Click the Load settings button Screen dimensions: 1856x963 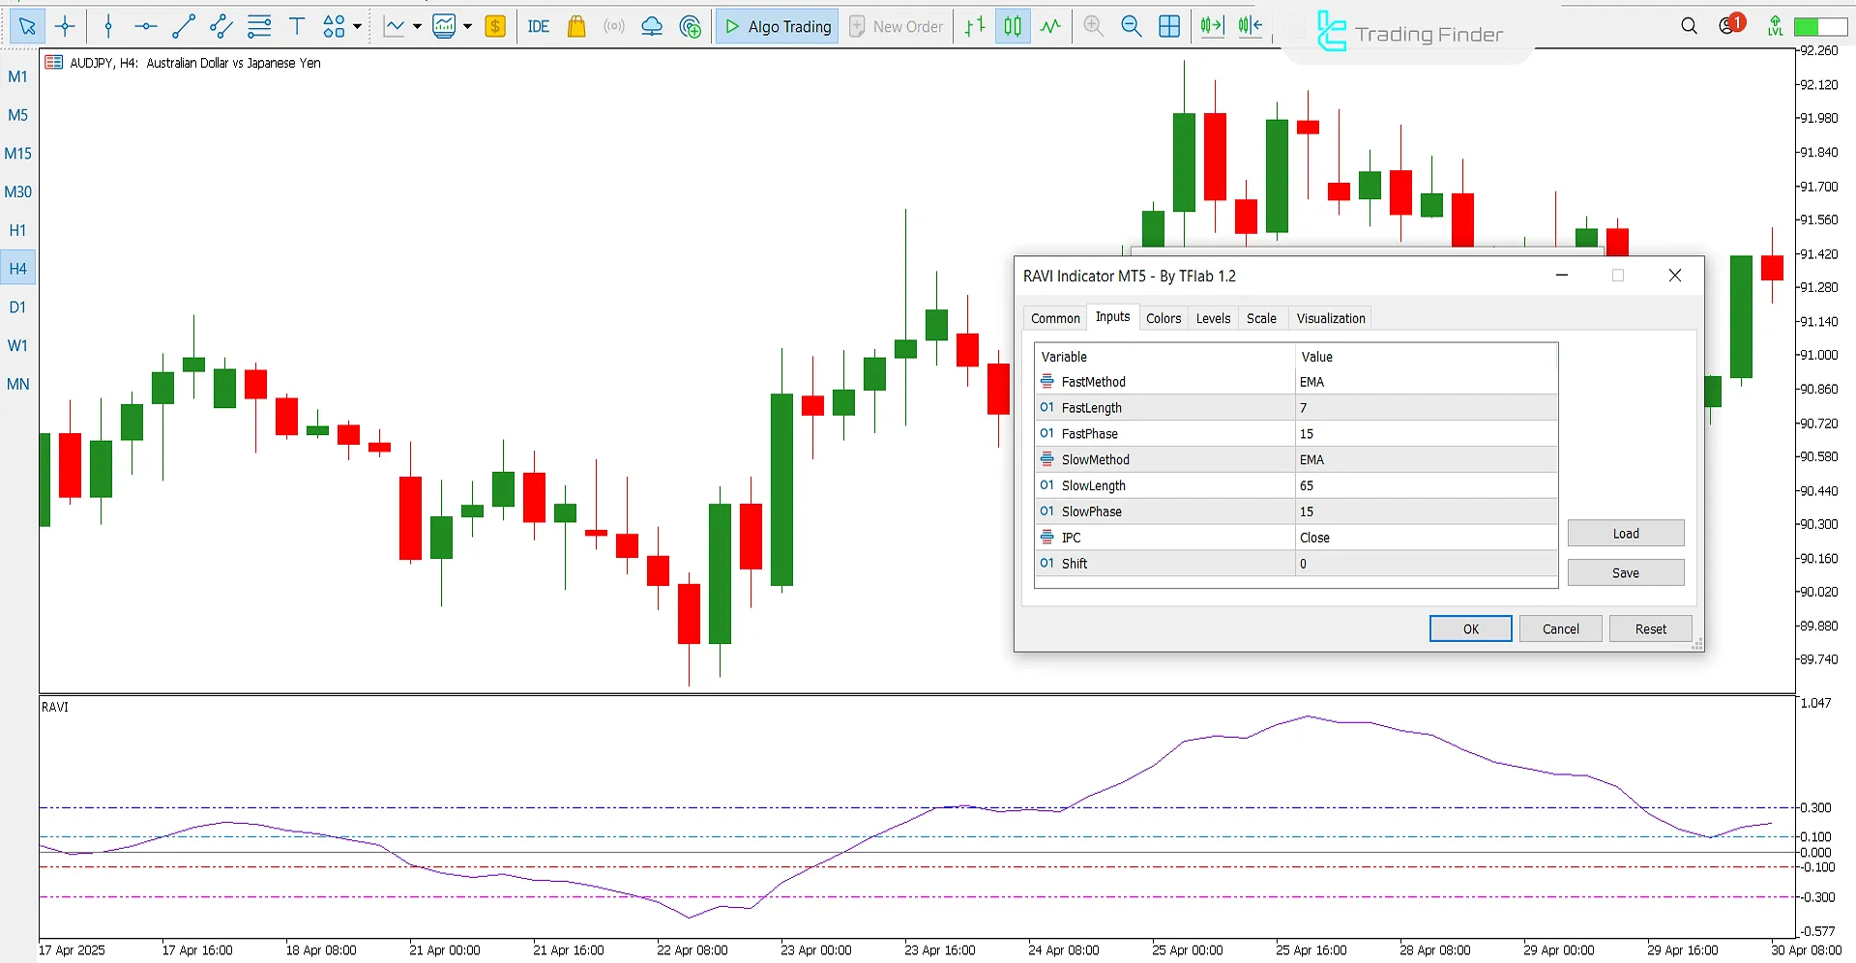click(x=1625, y=533)
